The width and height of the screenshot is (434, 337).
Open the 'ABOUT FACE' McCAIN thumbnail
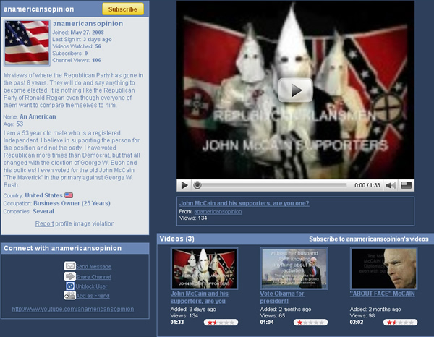coord(383,268)
